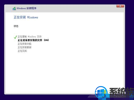Select the 正在完成 step
The image size is (134, 100).
[x=22, y=51]
